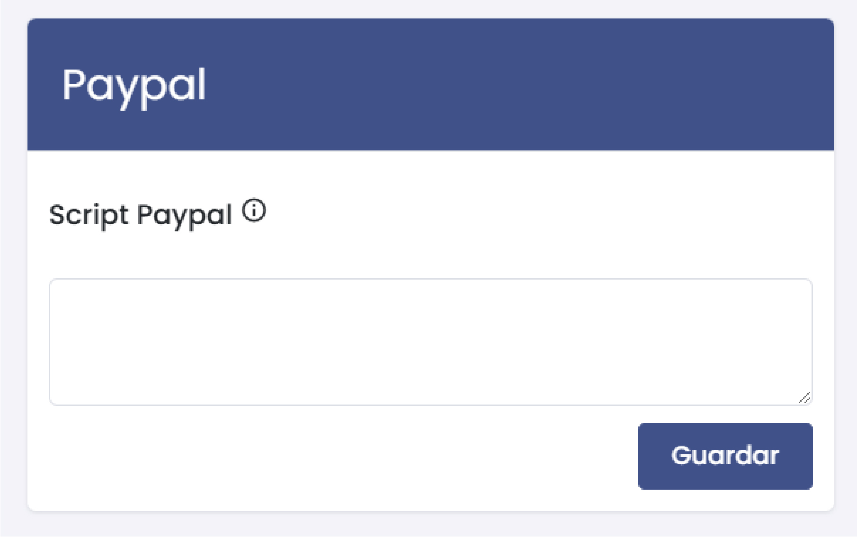
Task: Save the Paypal script with Guardar
Action: click(725, 455)
